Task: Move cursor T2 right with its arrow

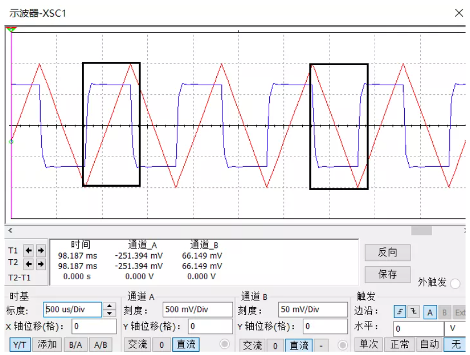Action: [41, 264]
